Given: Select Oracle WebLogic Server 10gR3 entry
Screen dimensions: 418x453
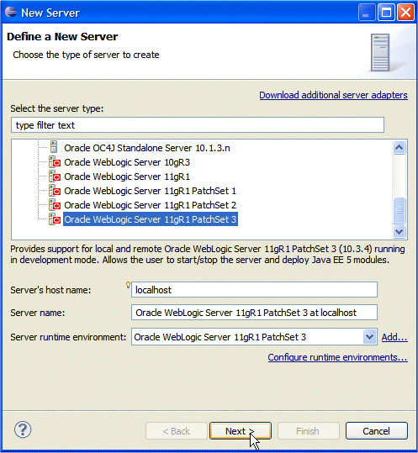Looking at the screenshot, I should pos(127,162).
